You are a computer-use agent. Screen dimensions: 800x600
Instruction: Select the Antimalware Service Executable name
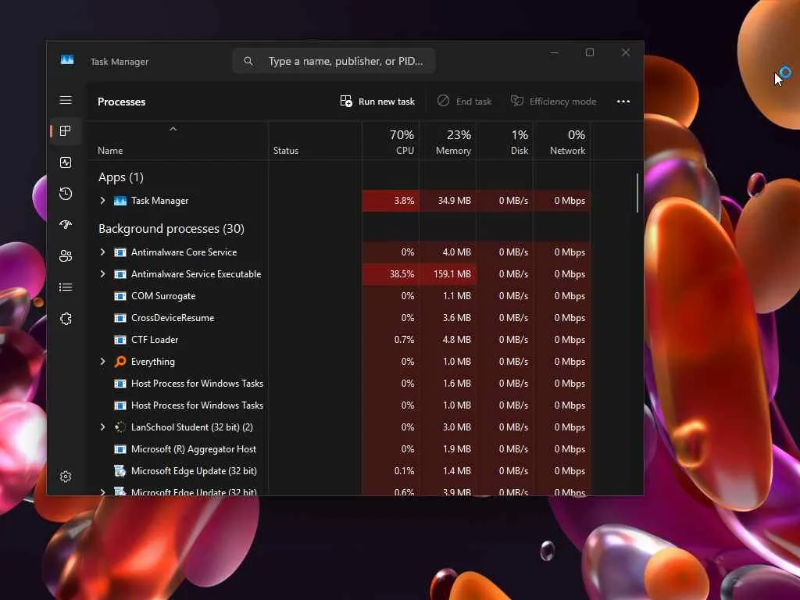click(x=196, y=274)
